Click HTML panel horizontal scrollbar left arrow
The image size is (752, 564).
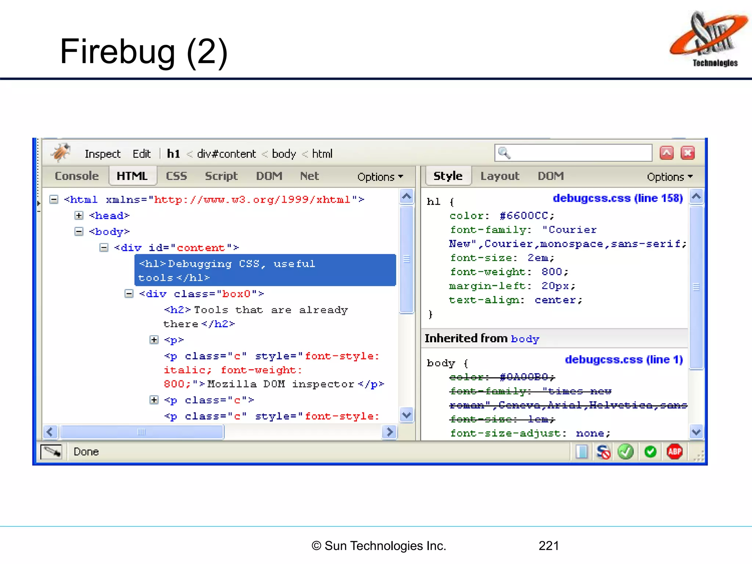(x=50, y=432)
